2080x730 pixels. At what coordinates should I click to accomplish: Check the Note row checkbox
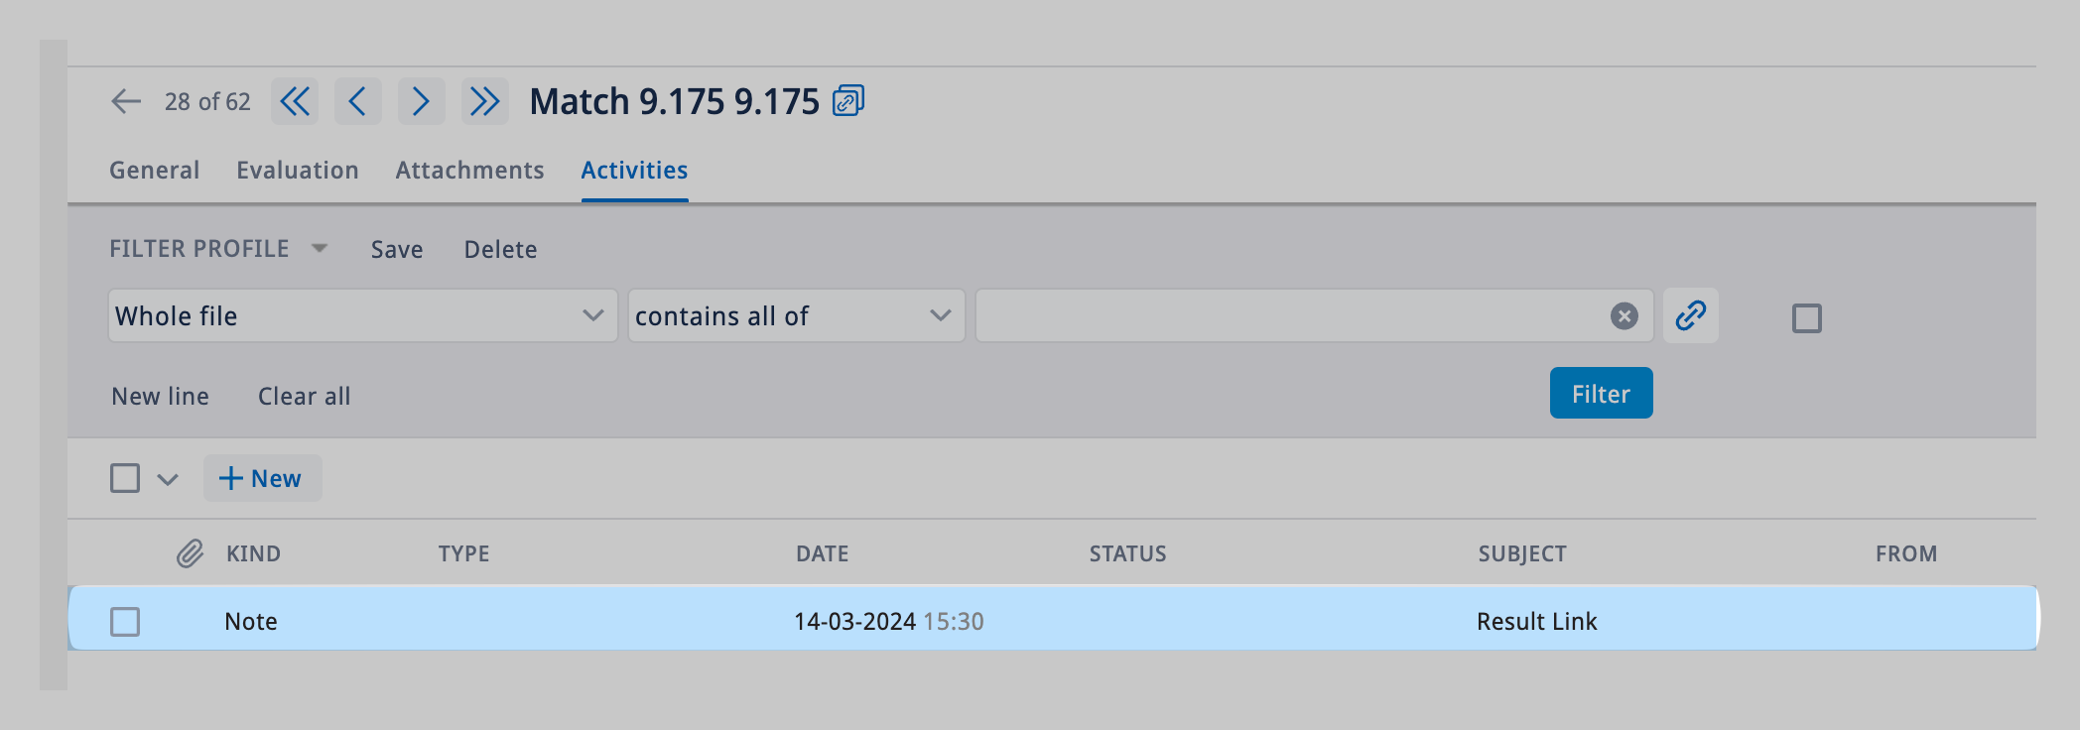(x=125, y=622)
